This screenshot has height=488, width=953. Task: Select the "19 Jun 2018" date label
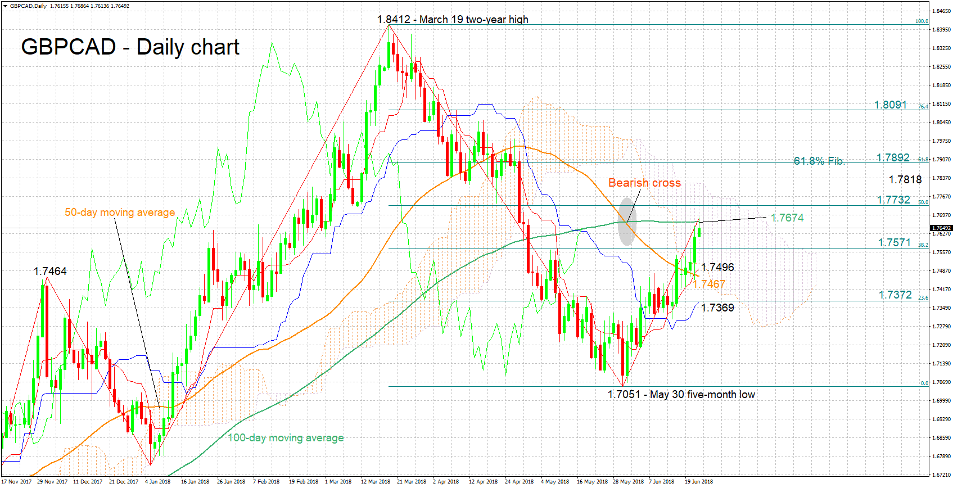[699, 482]
